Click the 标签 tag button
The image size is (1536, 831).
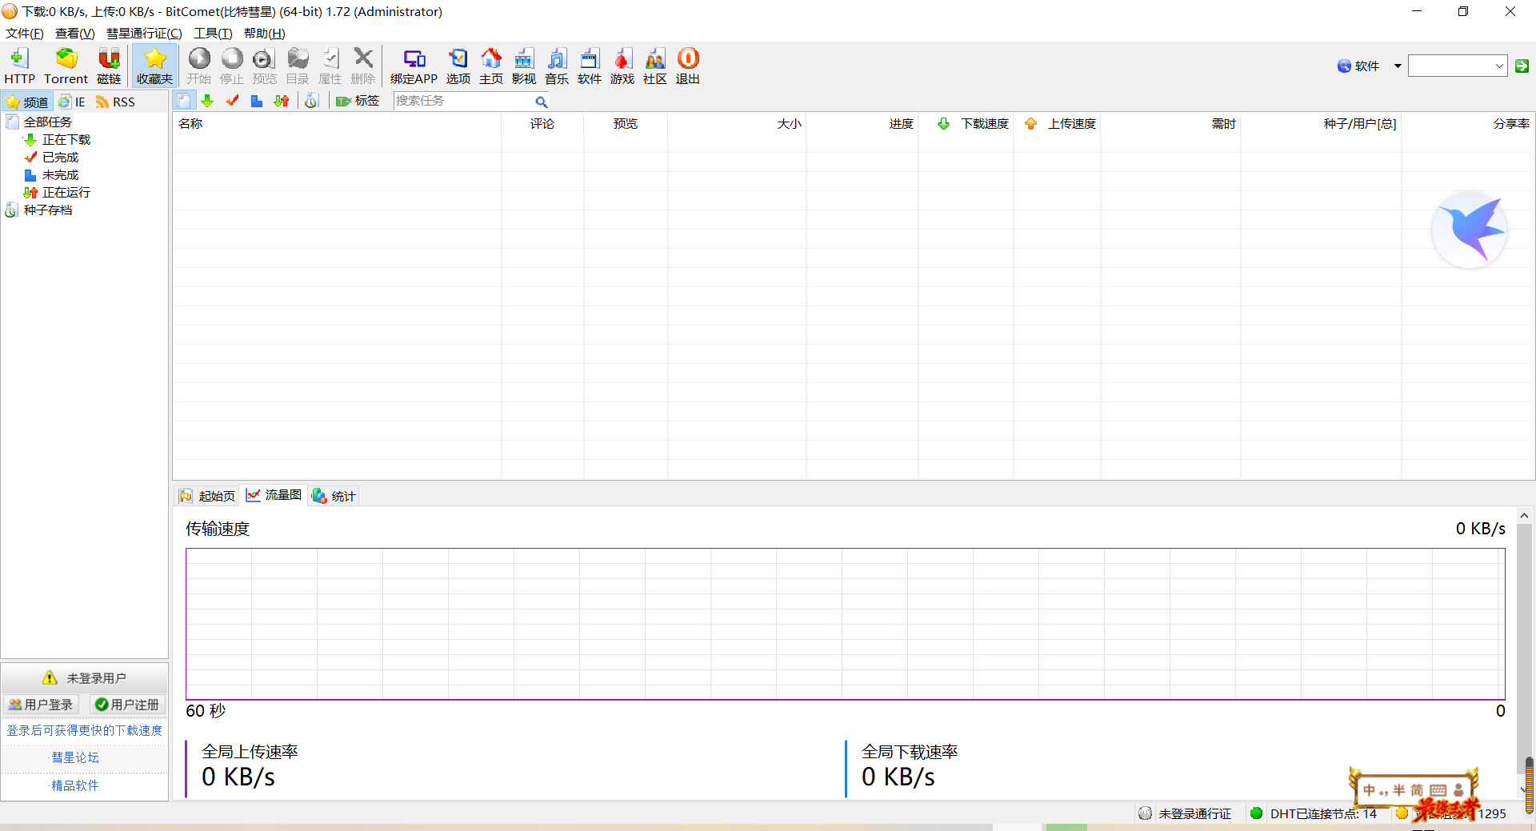pyautogui.click(x=358, y=101)
